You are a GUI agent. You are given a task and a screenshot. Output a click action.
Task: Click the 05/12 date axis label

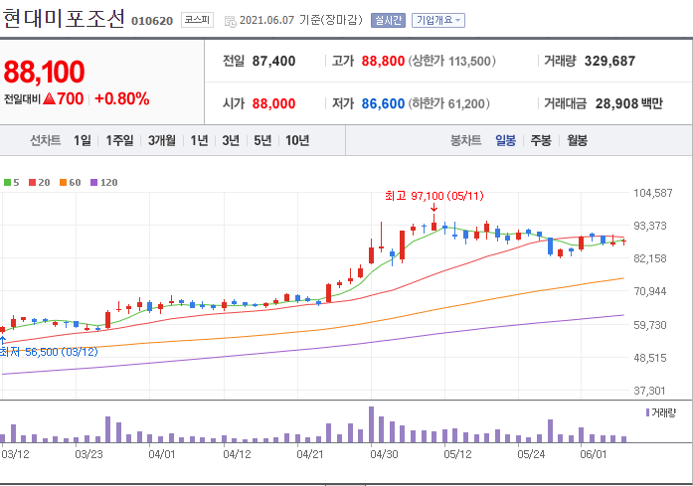click(x=458, y=454)
